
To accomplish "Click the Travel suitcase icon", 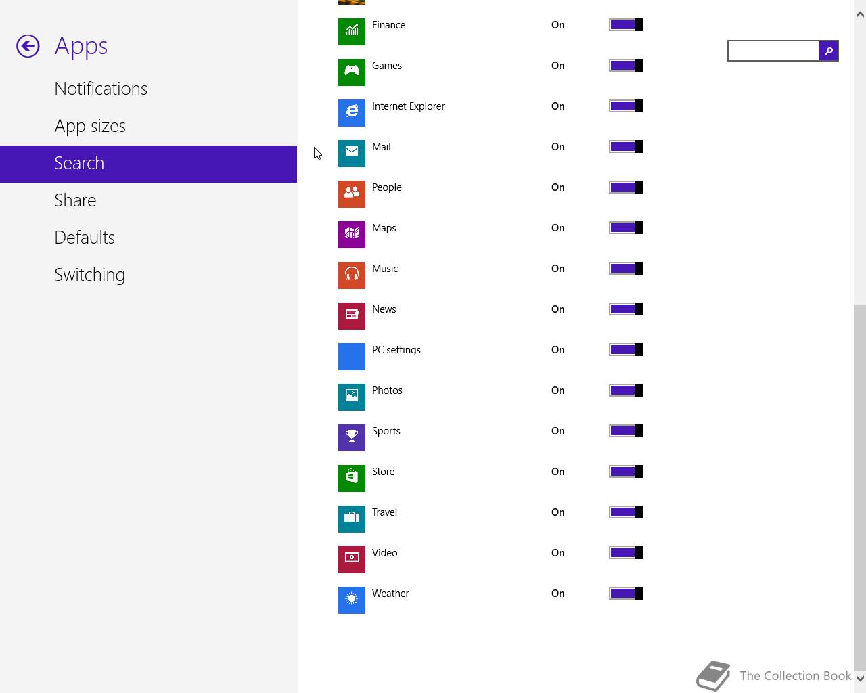I will (x=352, y=519).
